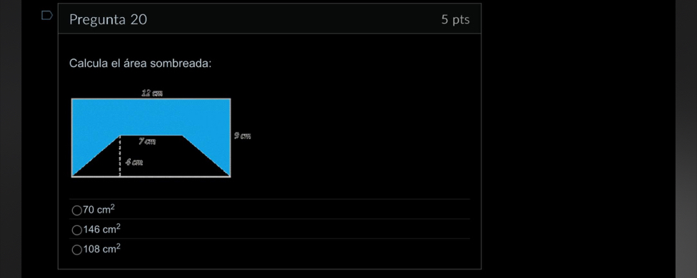Select the 70 cm² radio button
Image resolution: width=697 pixels, height=278 pixels.
pos(77,210)
